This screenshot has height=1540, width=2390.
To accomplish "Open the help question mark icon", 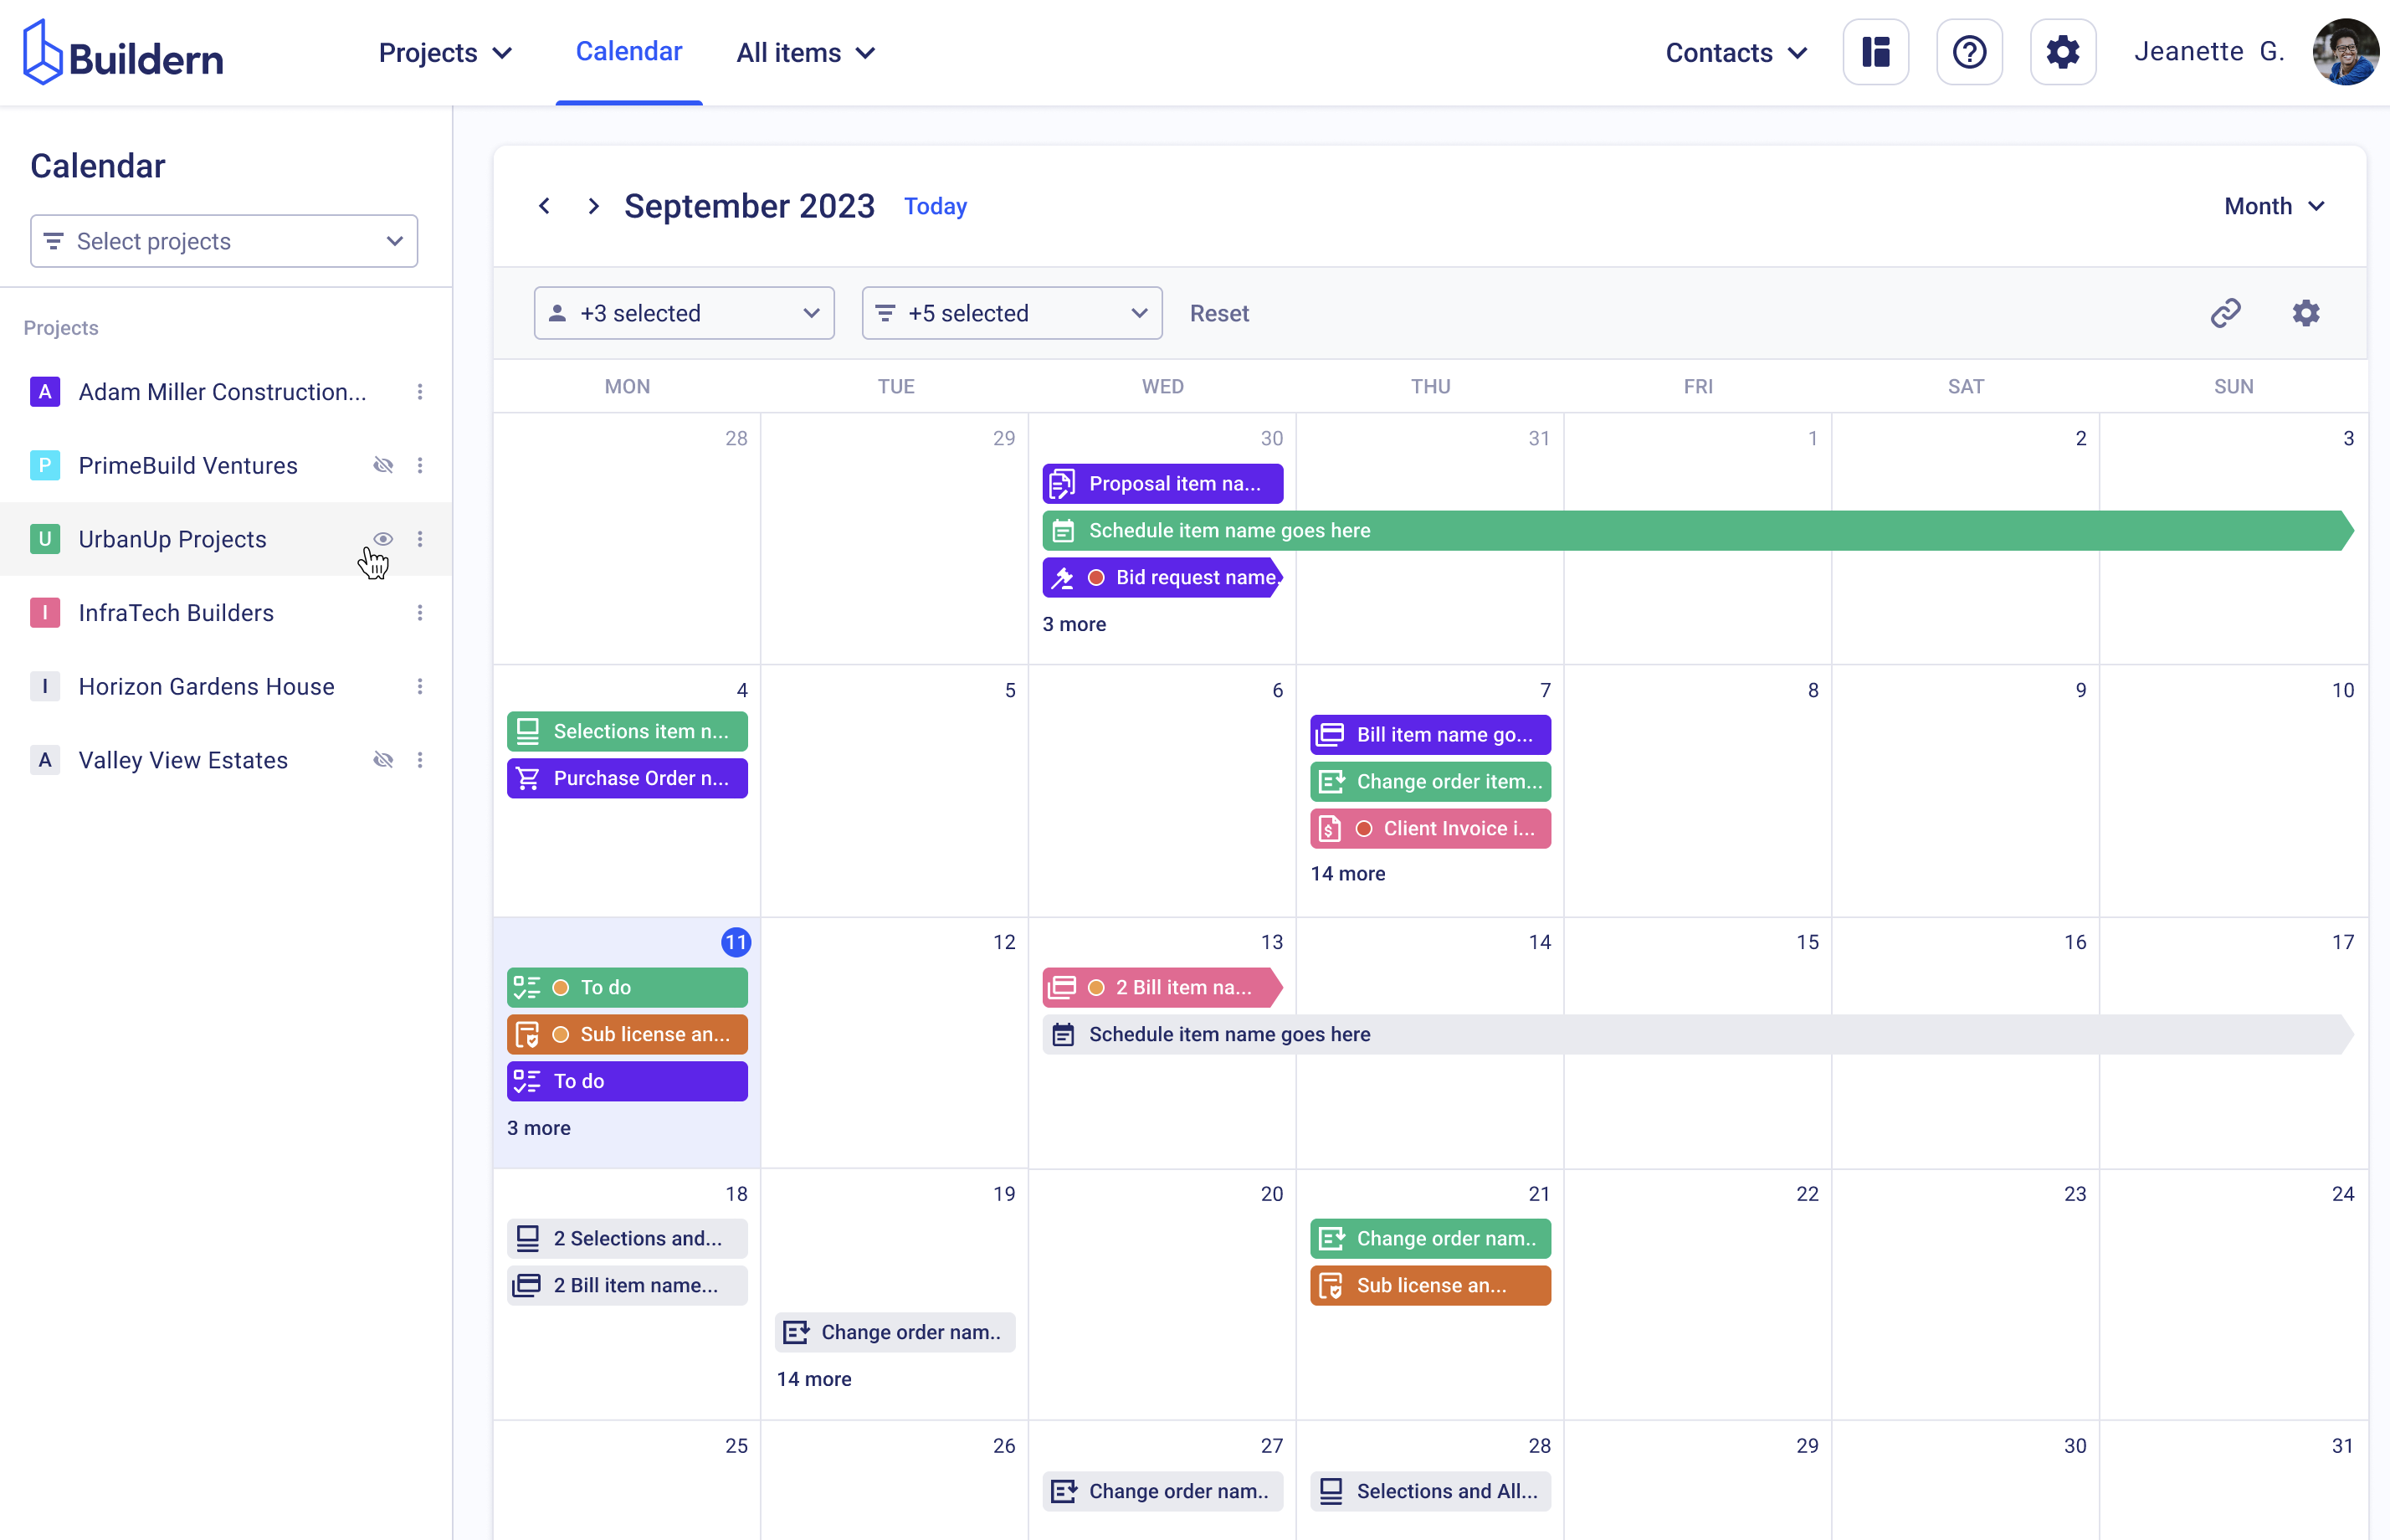I will 1969,52.
